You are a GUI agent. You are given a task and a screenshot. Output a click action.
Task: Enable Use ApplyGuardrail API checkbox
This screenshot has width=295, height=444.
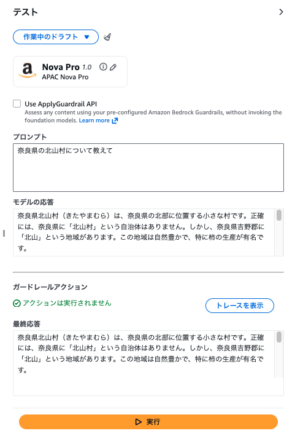(17, 104)
